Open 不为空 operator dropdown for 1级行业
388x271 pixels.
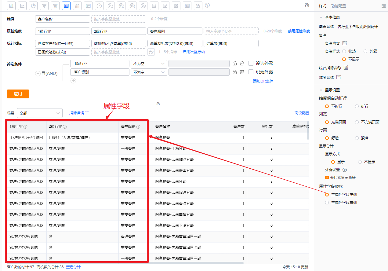tap(149, 64)
